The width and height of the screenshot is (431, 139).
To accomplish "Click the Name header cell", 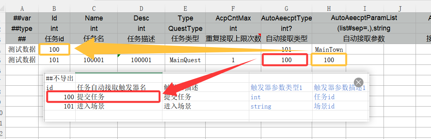I will 94,18.
